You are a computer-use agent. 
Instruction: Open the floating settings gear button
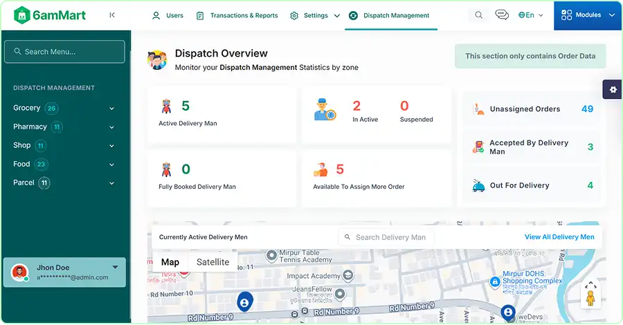613,89
